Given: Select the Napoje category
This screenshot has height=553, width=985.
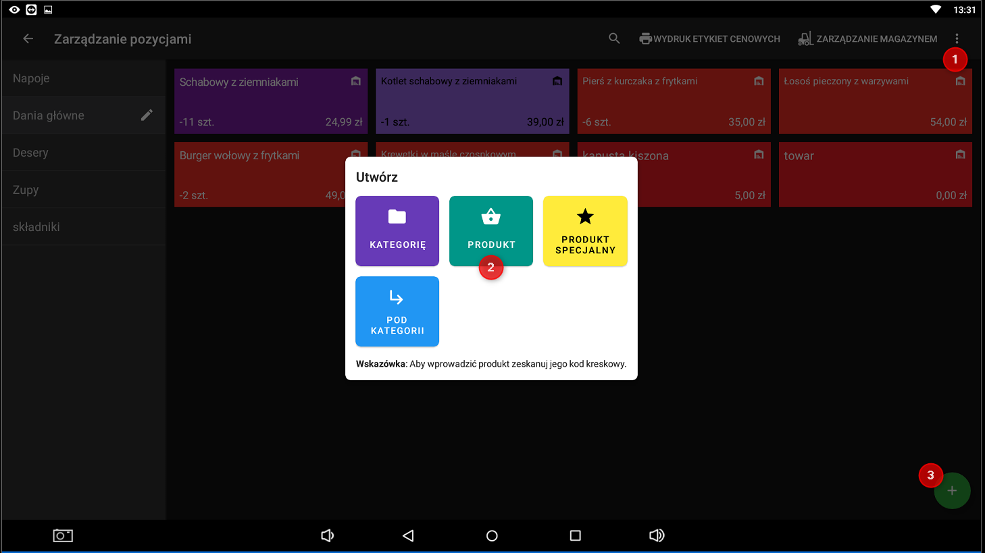Looking at the screenshot, I should [x=31, y=78].
